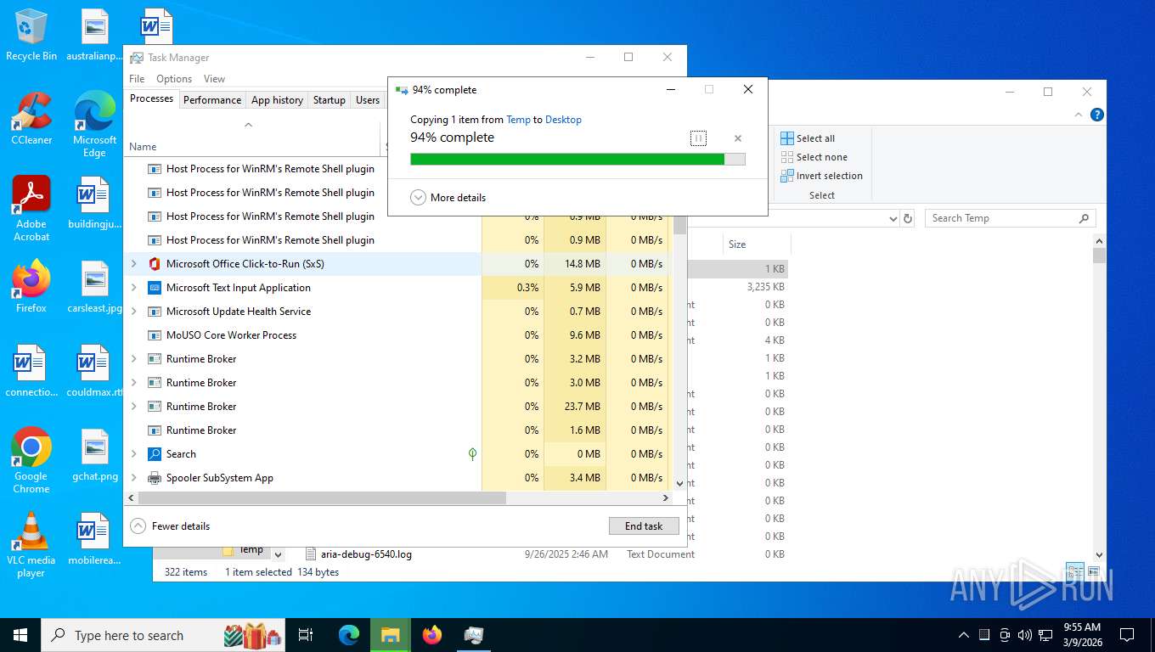Select the carsleast.jpg desktop file
This screenshot has width=1155, height=652.
coord(94,287)
